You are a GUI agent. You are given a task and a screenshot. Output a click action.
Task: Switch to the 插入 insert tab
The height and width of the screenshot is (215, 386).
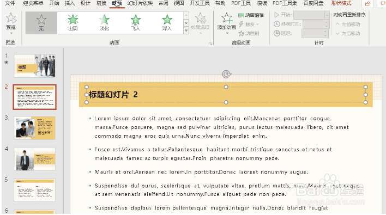point(70,3)
